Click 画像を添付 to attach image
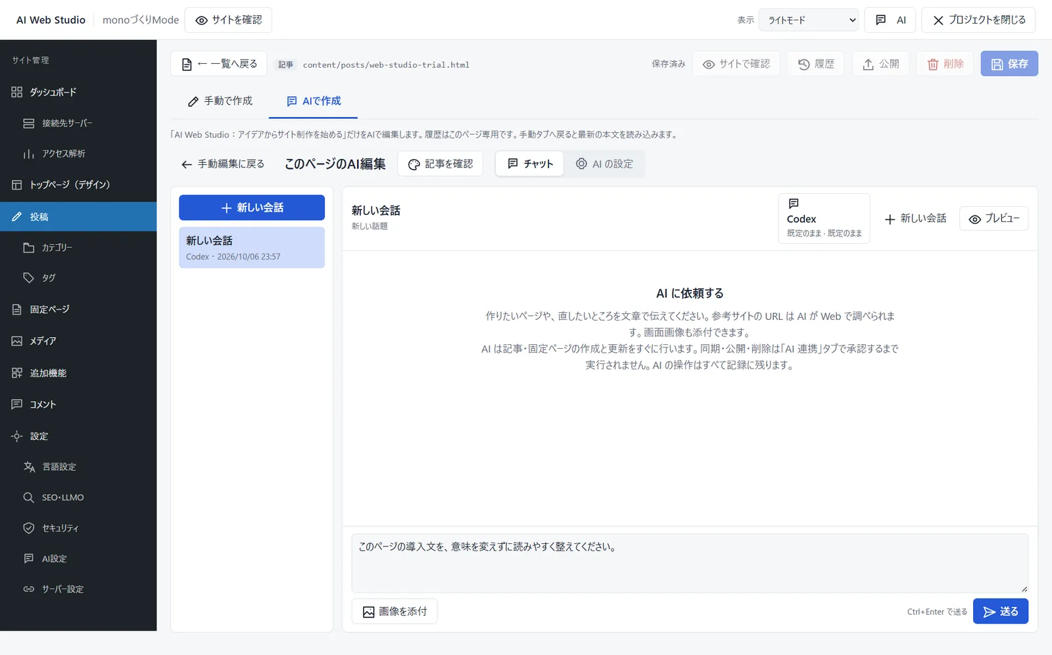 pyautogui.click(x=394, y=612)
